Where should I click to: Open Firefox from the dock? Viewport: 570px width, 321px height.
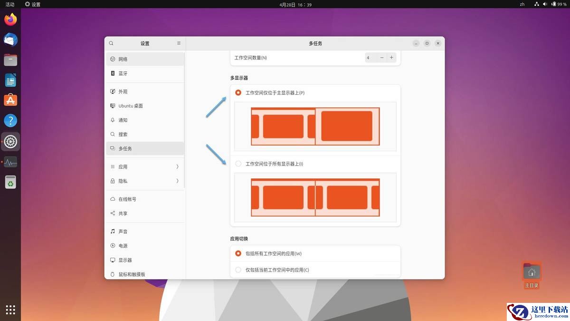pos(10,19)
